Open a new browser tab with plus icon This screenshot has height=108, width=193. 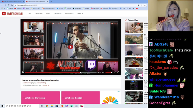51,2
